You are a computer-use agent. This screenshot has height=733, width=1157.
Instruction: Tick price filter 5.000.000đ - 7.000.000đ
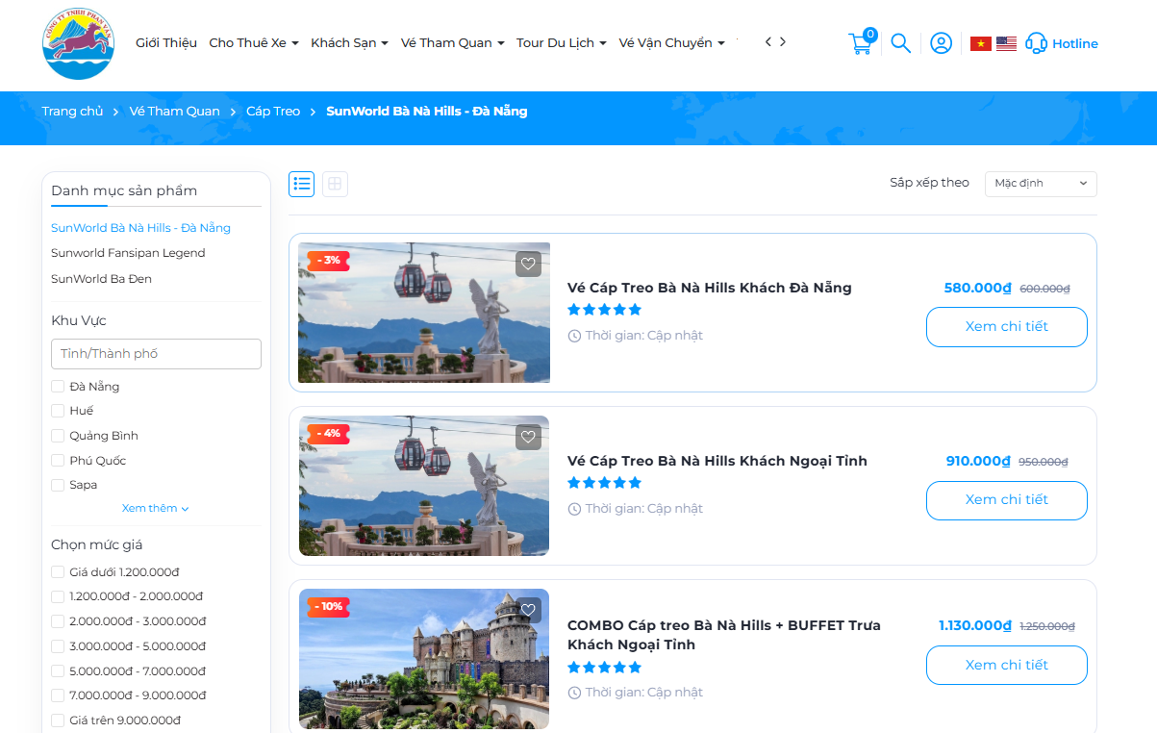tap(58, 670)
